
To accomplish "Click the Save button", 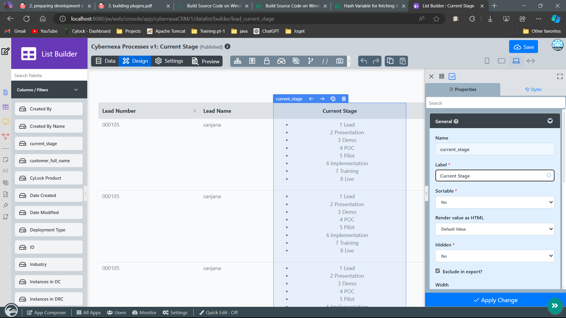I will 523,47.
